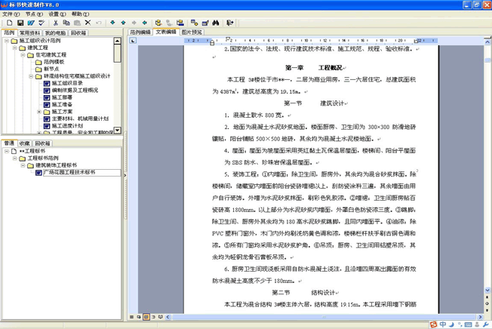This screenshot has width=492, height=329.
Task: Click the move node left arrow icon
Action: pos(145,23)
